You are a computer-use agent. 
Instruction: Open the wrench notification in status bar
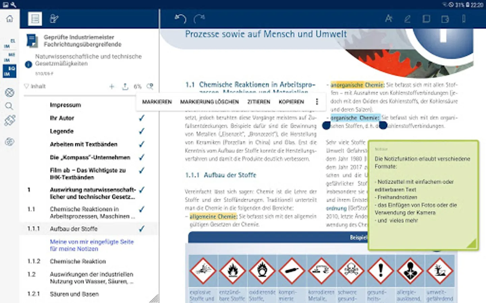(13, 5)
